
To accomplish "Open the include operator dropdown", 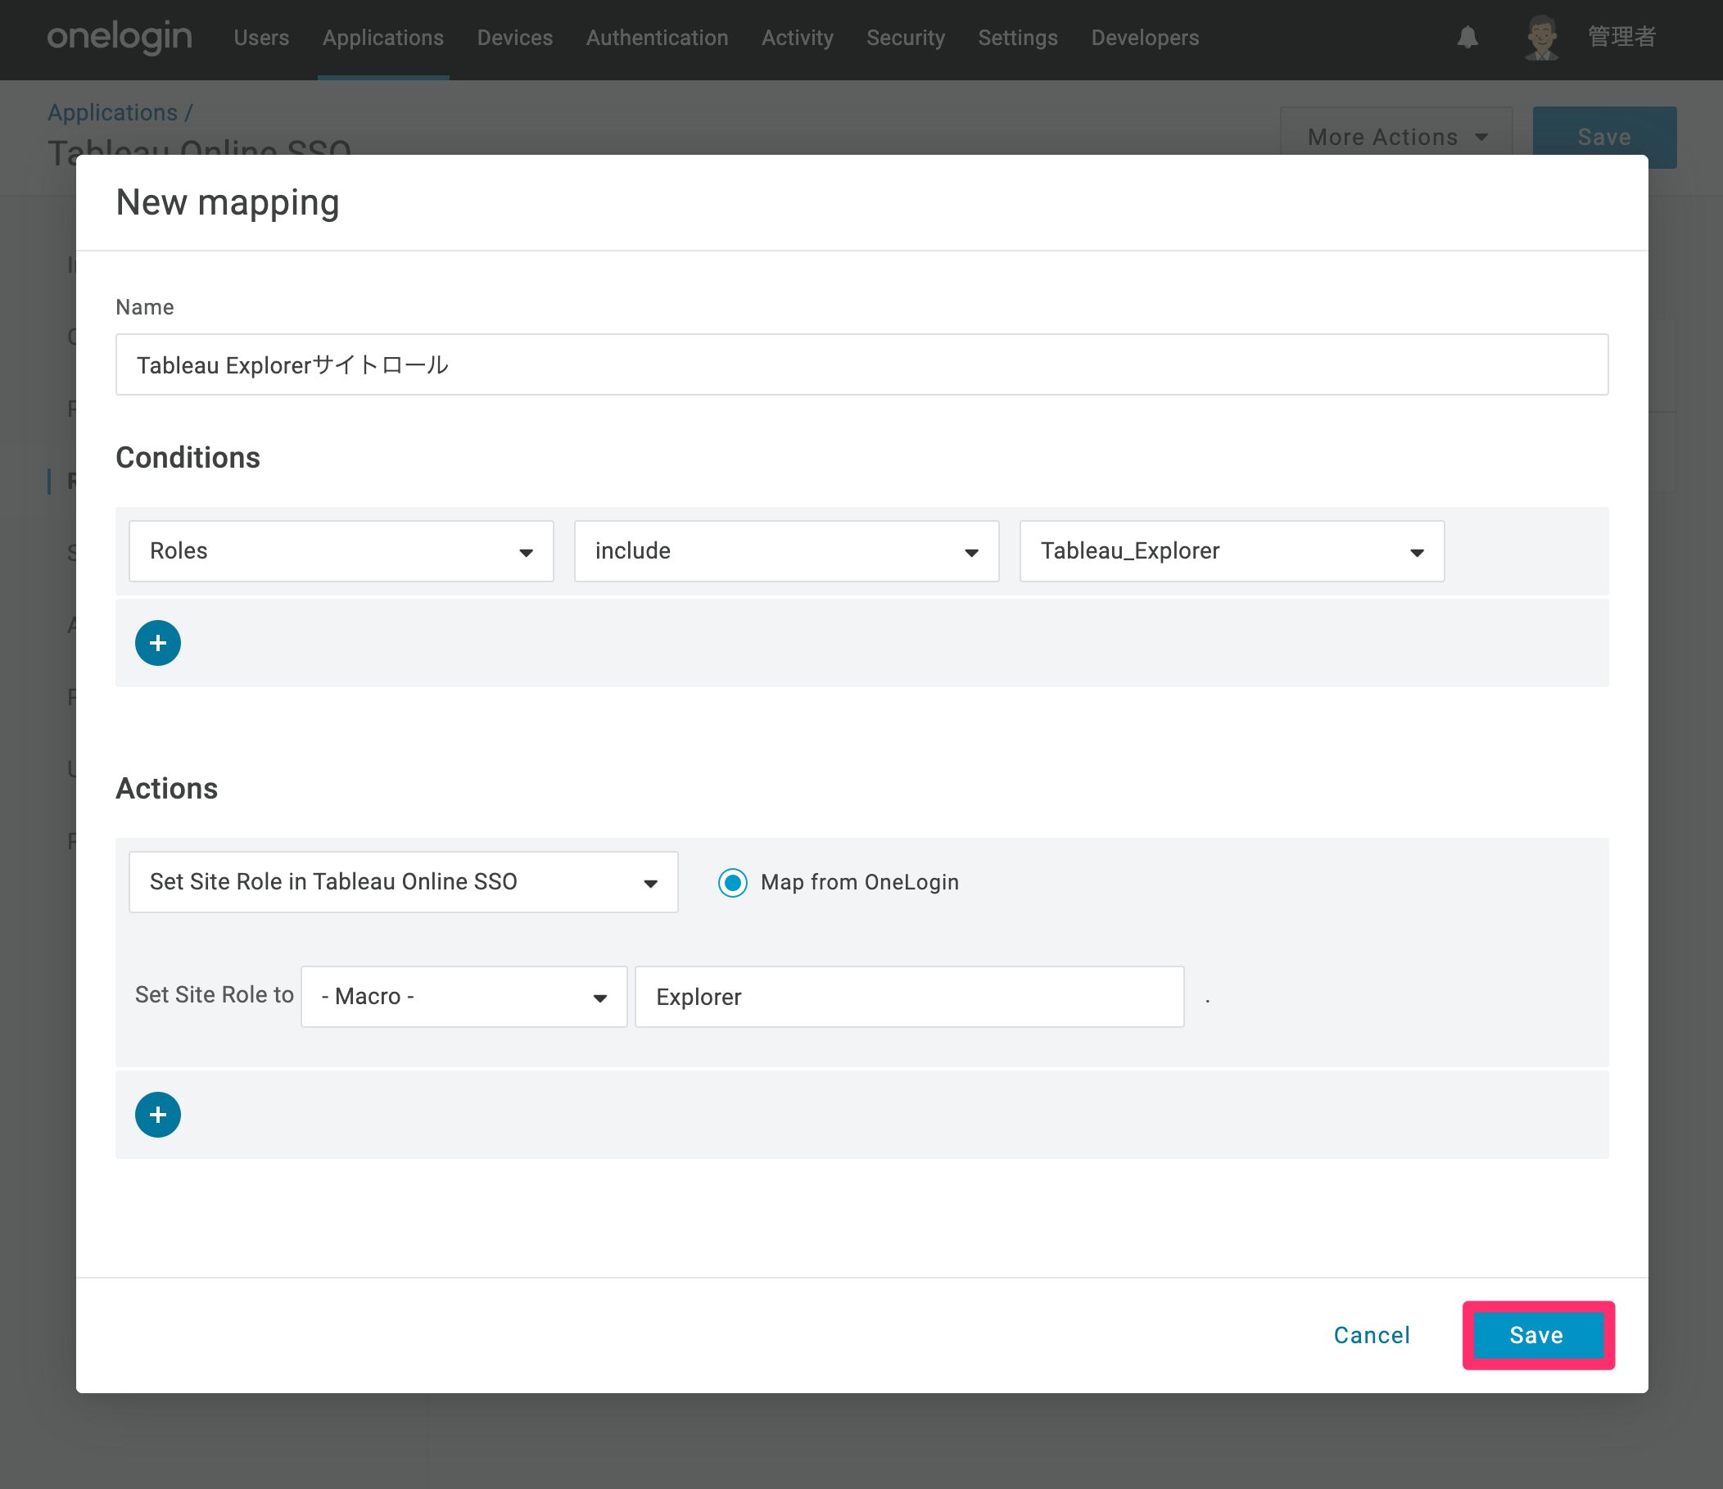I will (x=787, y=551).
